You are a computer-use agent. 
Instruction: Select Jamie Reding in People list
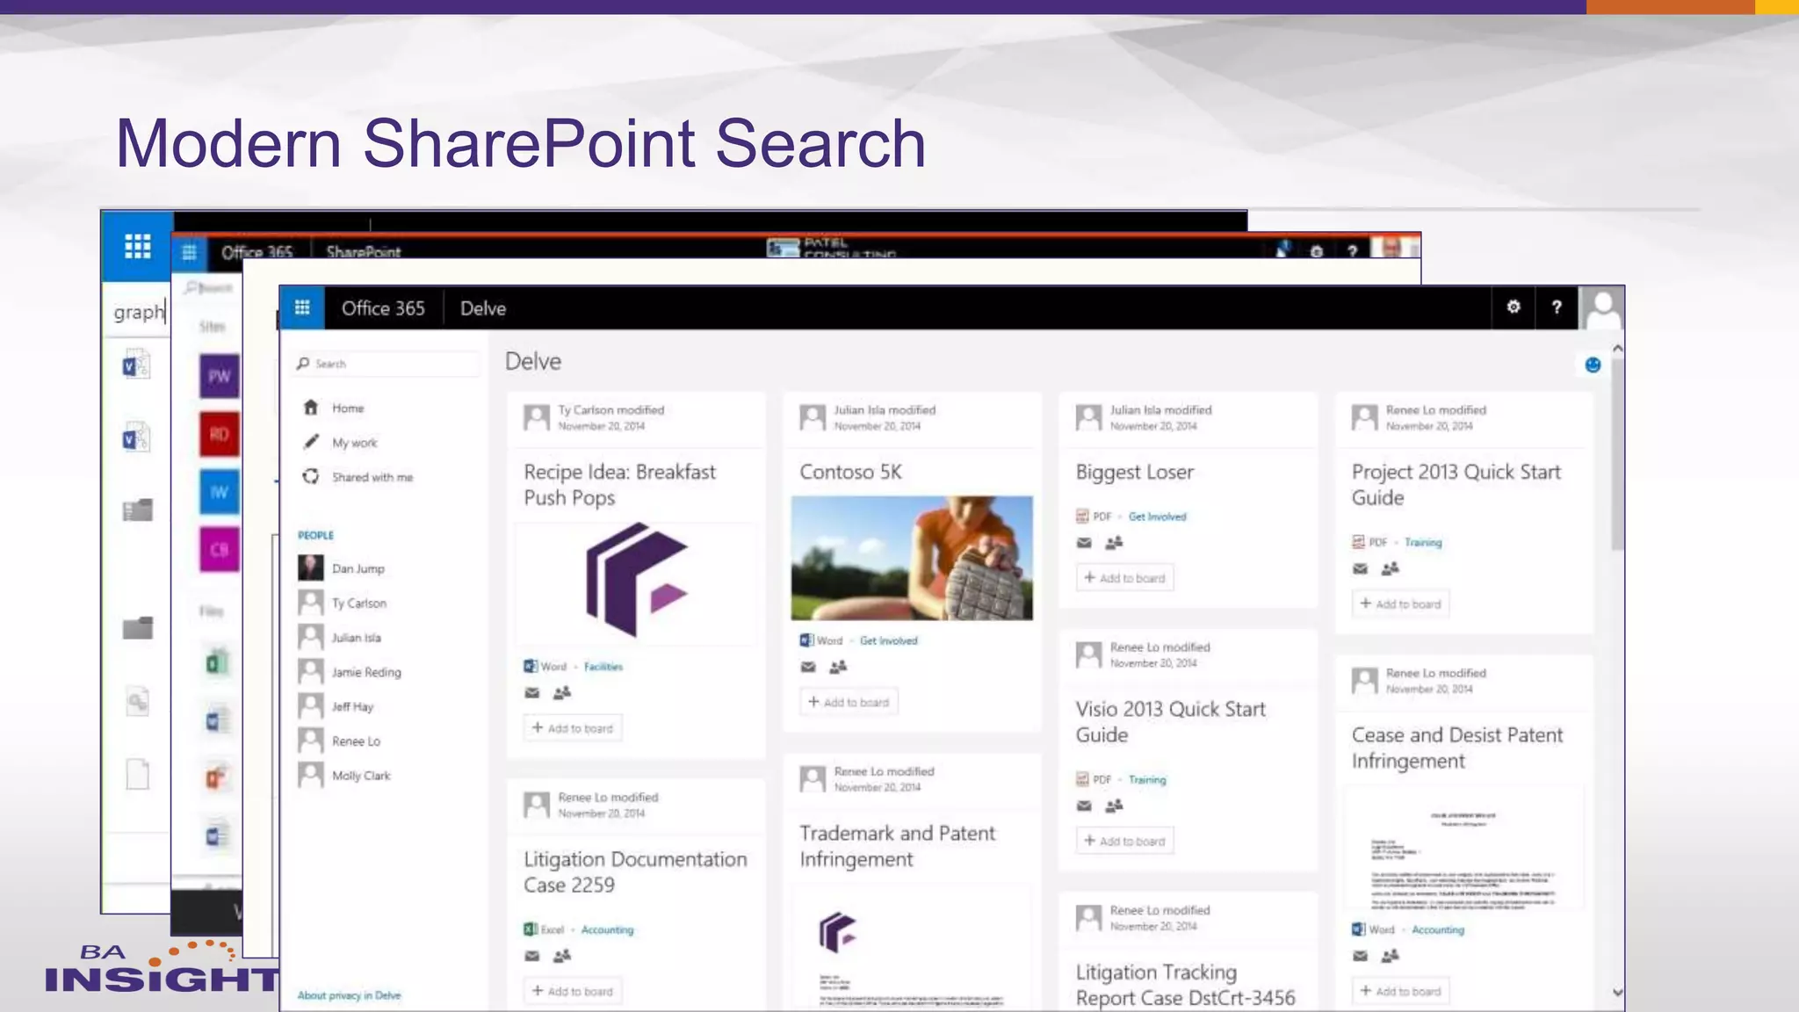point(366,672)
